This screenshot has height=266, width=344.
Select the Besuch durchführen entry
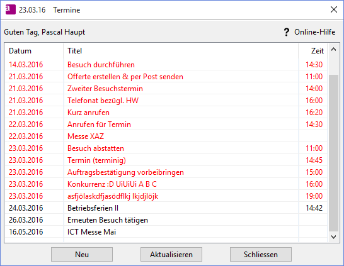[166, 65]
